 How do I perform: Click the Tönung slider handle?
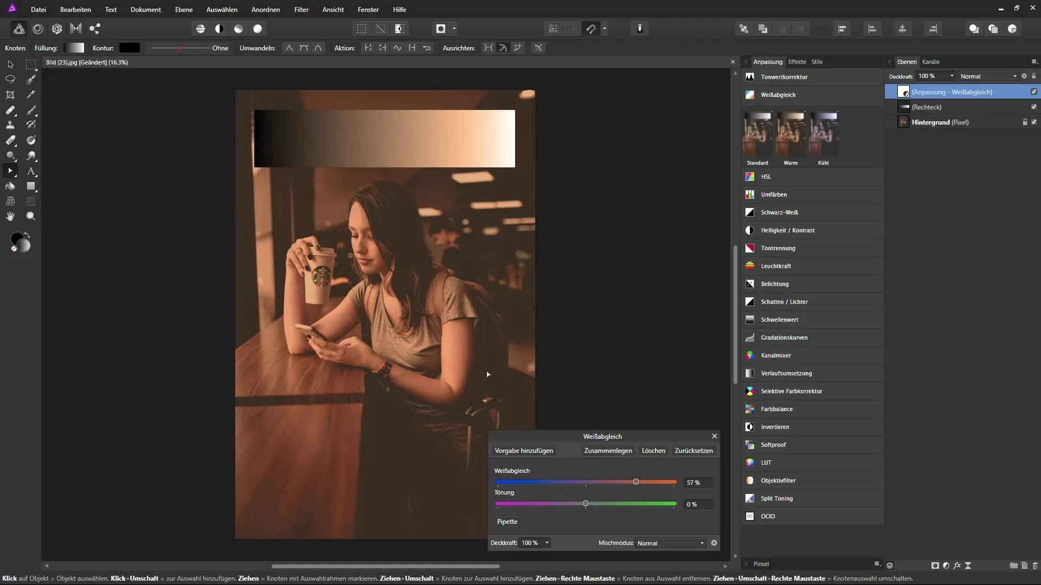(586, 503)
